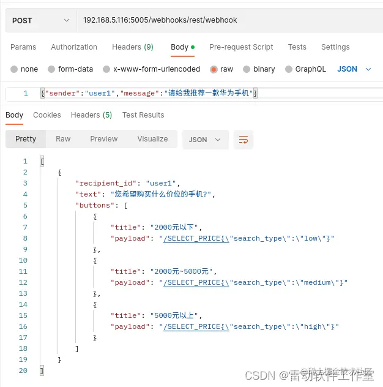
Task: Open the response Cookies tab
Action: coord(47,115)
